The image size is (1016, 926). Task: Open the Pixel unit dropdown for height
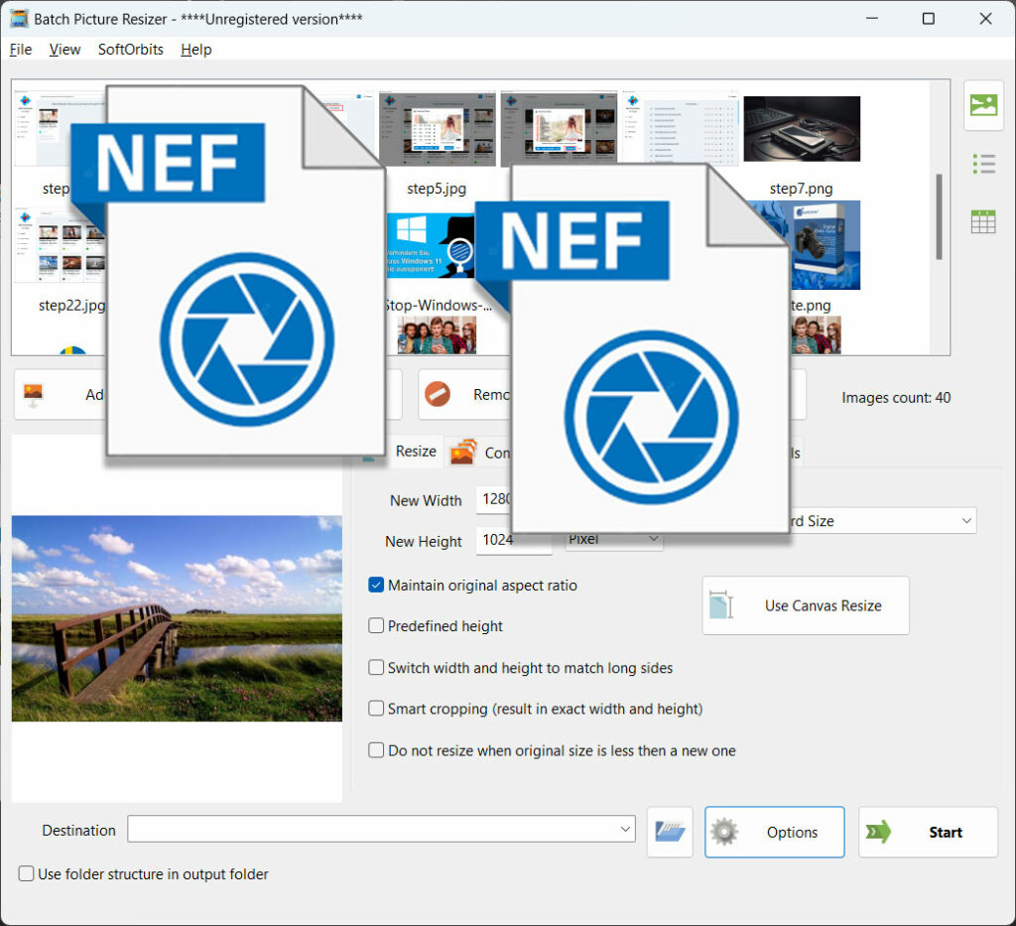tap(653, 539)
